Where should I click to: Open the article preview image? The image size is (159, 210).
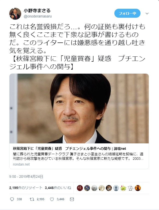pos(79,108)
